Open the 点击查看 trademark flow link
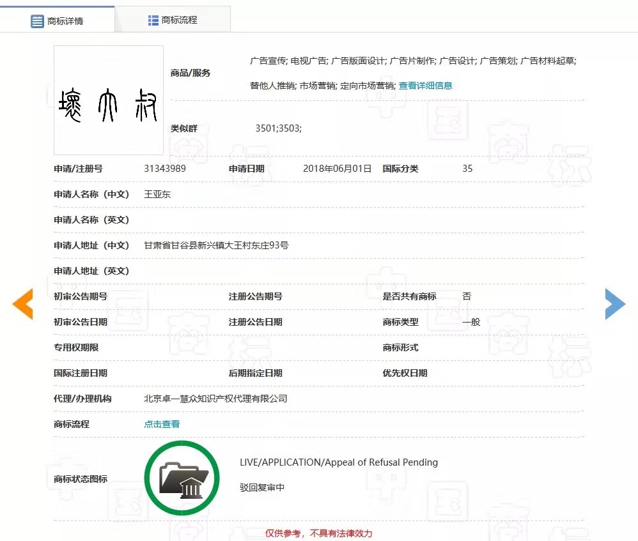The width and height of the screenshot is (638, 541). click(162, 423)
